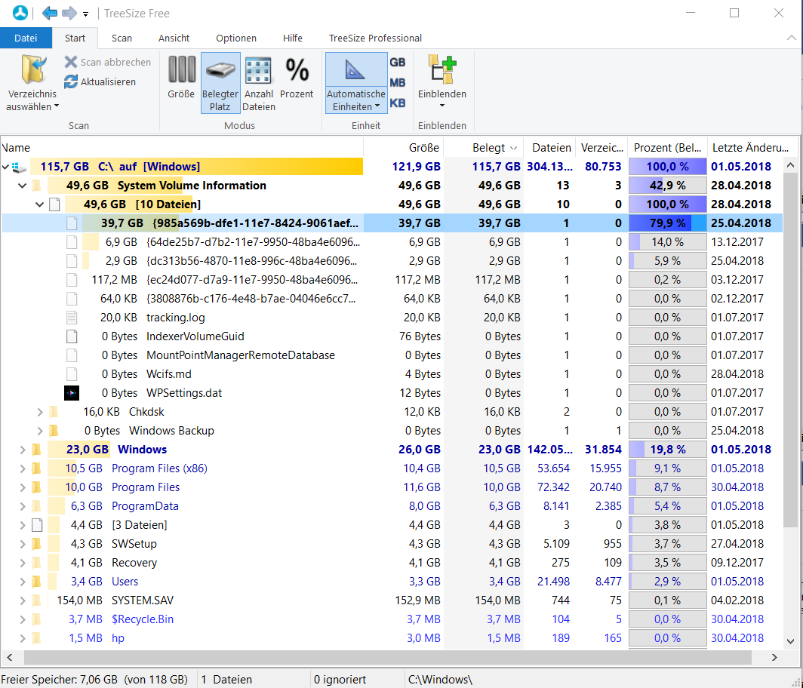Set units to MB

(x=398, y=83)
